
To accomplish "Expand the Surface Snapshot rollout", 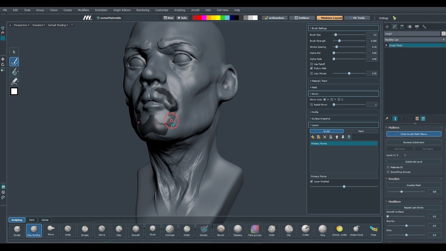I will [x=344, y=119].
